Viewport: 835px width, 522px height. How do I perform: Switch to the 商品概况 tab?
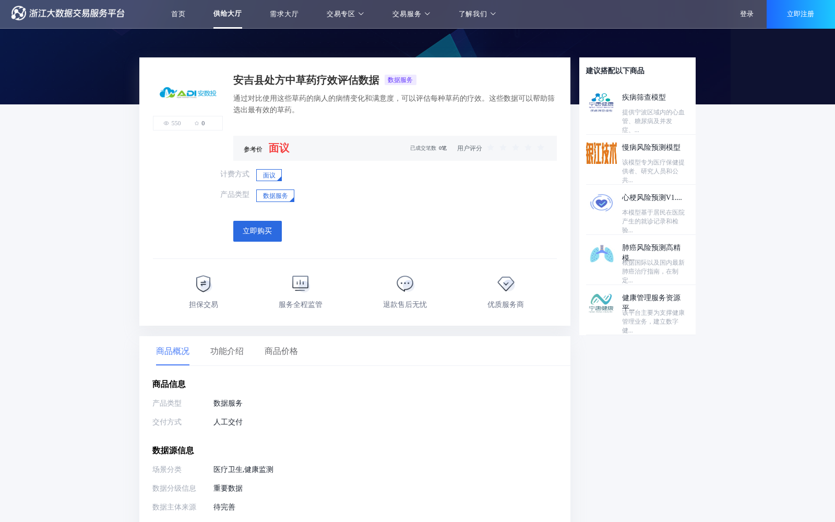click(x=173, y=351)
